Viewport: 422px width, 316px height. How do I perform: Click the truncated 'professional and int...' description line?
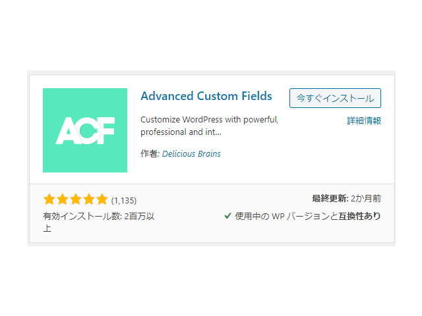click(x=181, y=132)
